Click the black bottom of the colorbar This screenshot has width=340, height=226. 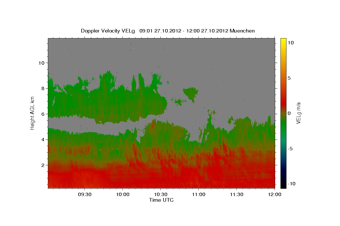point(283,185)
